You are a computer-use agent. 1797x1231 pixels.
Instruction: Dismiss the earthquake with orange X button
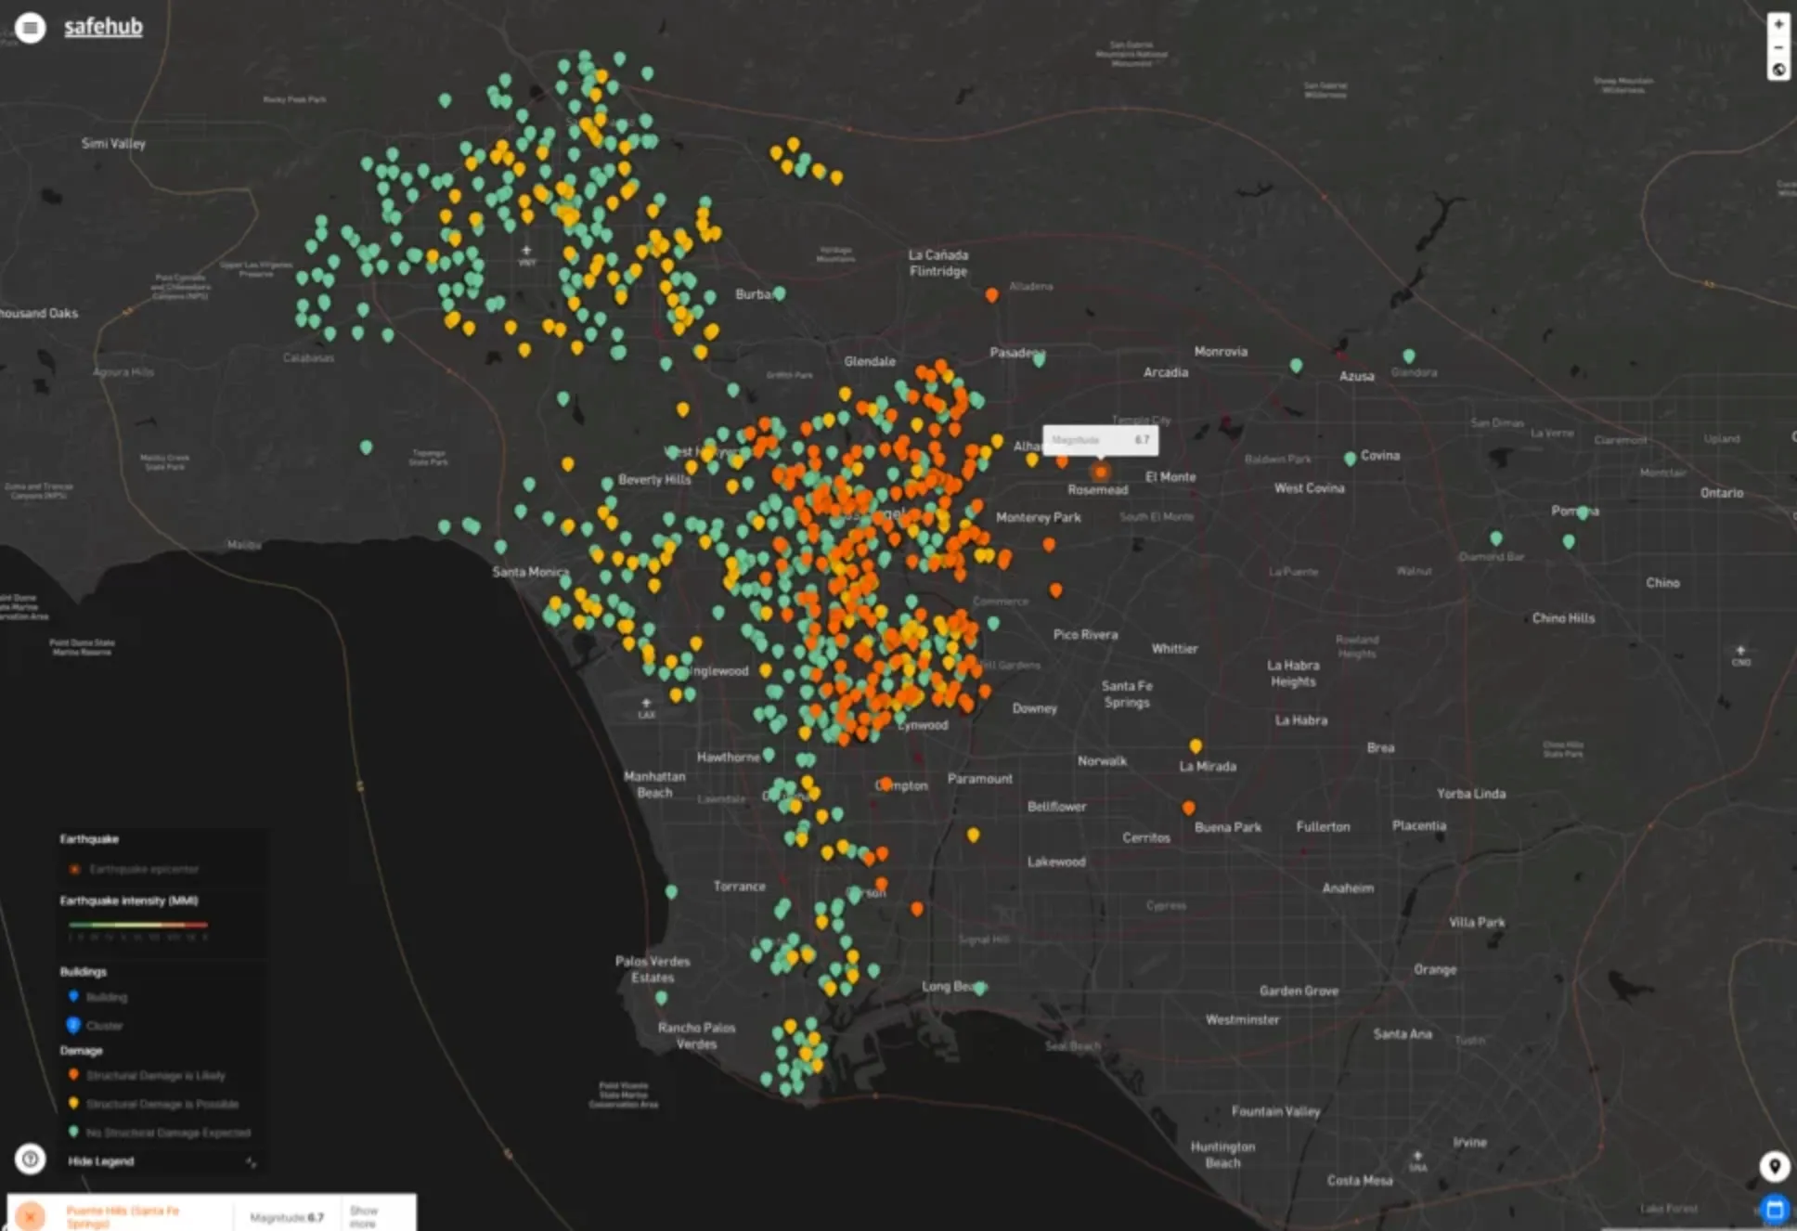coord(30,1215)
